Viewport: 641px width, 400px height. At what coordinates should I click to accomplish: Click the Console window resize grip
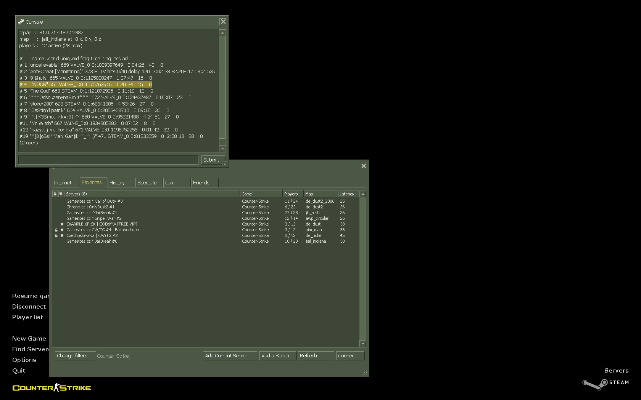[225, 164]
